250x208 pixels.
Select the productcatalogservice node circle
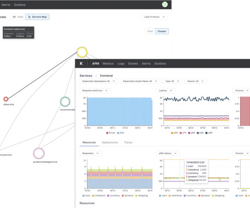[39, 153]
